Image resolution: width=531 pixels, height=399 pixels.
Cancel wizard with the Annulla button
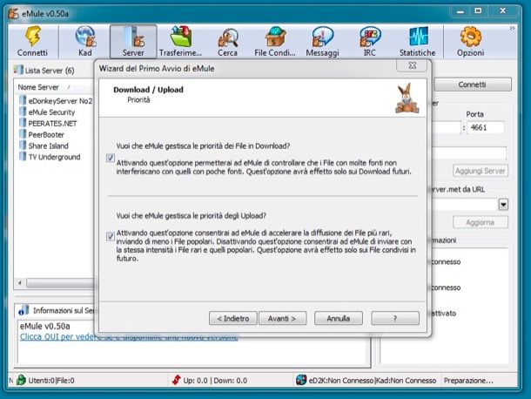coord(339,318)
